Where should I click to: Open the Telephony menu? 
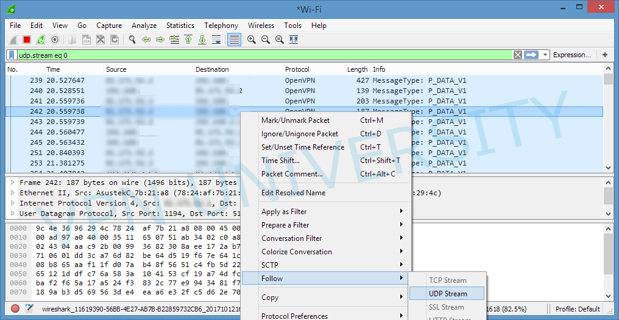click(x=221, y=26)
